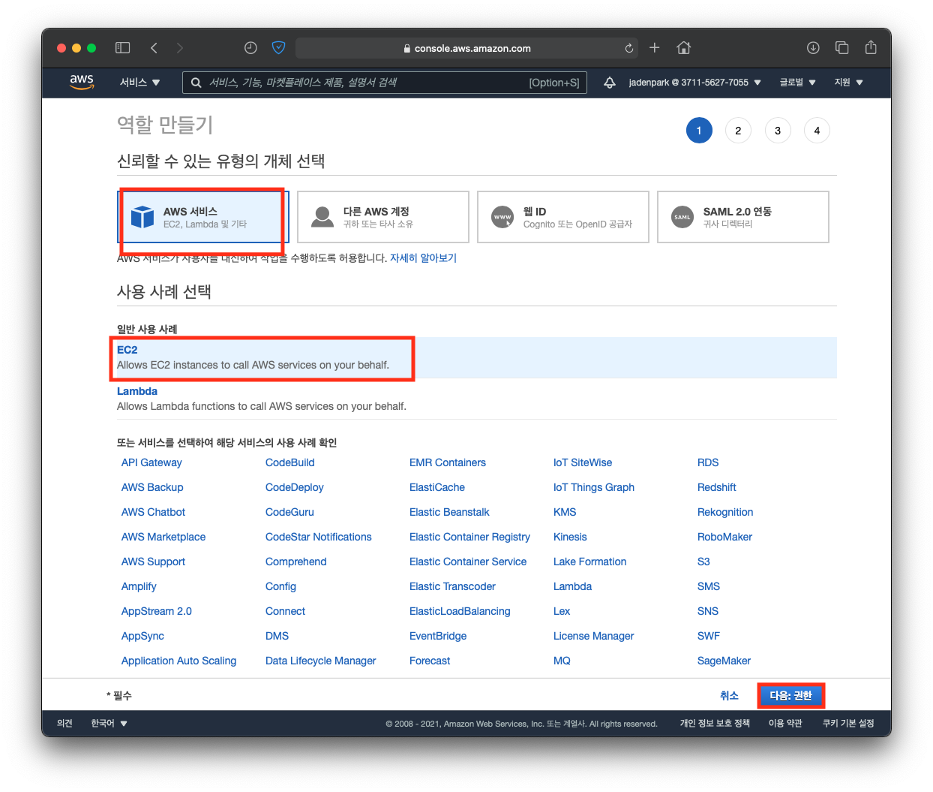Go forward with the Safari forward arrow
Image resolution: width=933 pixels, height=792 pixels.
click(179, 48)
